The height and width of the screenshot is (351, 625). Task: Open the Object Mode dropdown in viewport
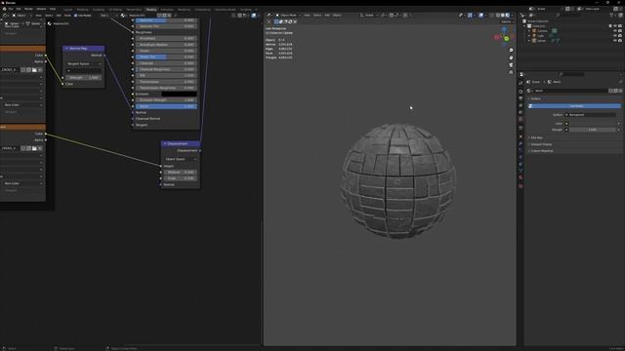click(288, 16)
